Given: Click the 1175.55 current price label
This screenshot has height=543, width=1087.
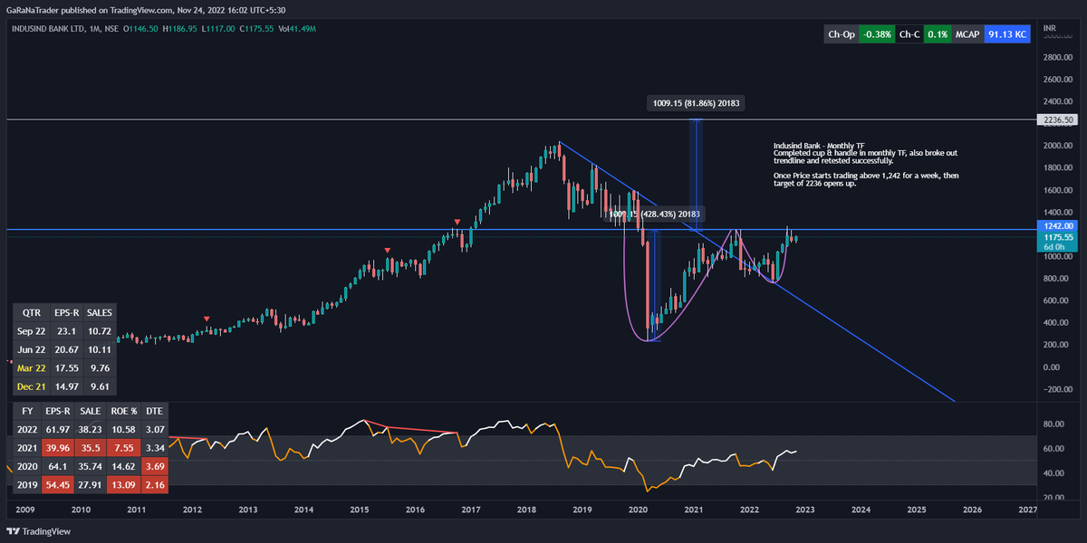Looking at the screenshot, I should pyautogui.click(x=1058, y=236).
